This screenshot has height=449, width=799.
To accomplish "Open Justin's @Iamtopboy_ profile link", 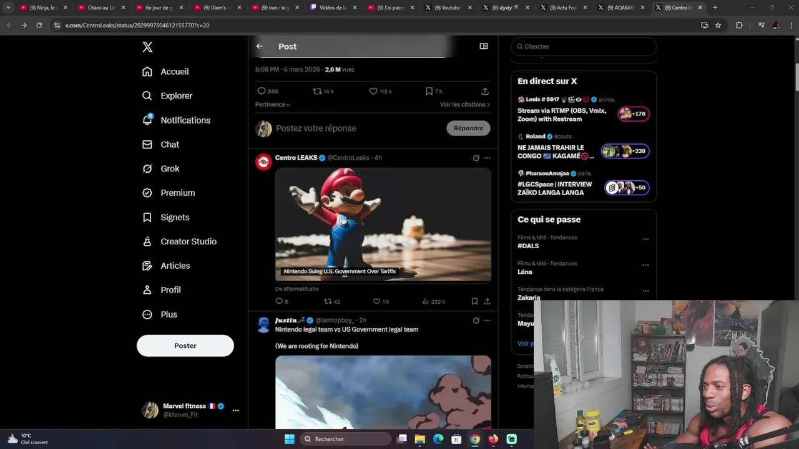I will click(335, 321).
